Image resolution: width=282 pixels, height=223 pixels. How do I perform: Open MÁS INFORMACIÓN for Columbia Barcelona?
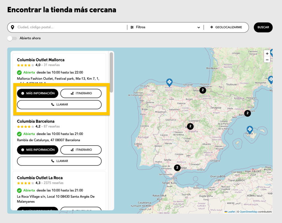coord(37,150)
